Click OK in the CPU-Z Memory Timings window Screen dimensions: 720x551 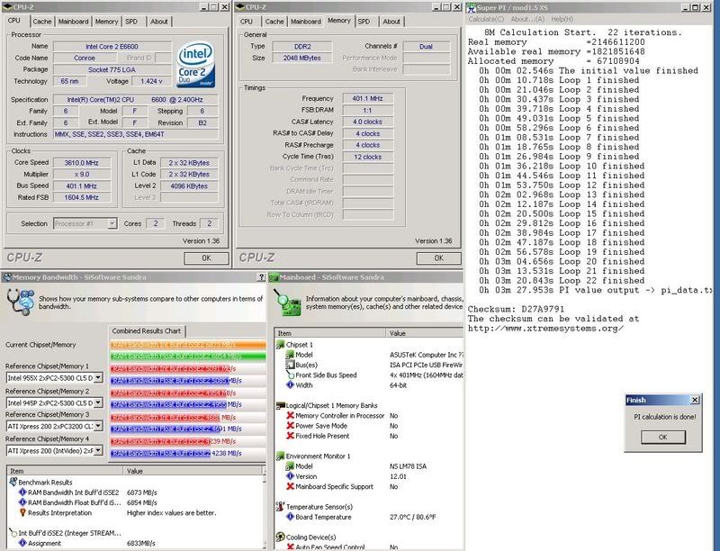coord(438,258)
